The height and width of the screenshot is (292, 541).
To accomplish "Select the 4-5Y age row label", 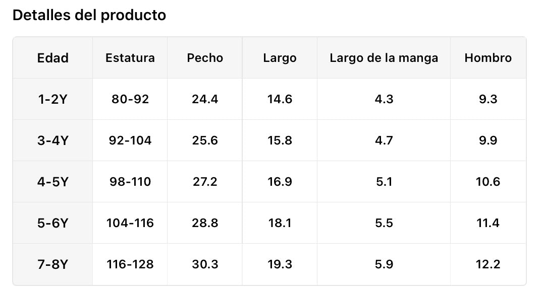I will (52, 182).
